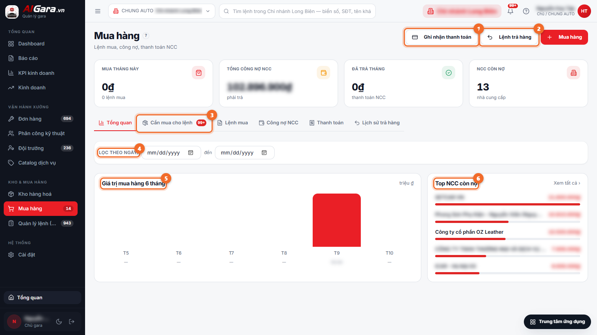Screen dimensions: 597x335
Task: Click the red Mua hàng button
Action: (x=564, y=37)
